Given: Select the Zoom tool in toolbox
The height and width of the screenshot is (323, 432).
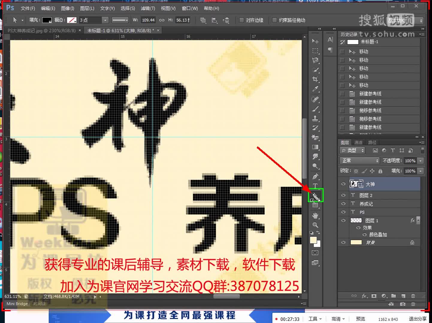Looking at the screenshot, I should [x=315, y=225].
